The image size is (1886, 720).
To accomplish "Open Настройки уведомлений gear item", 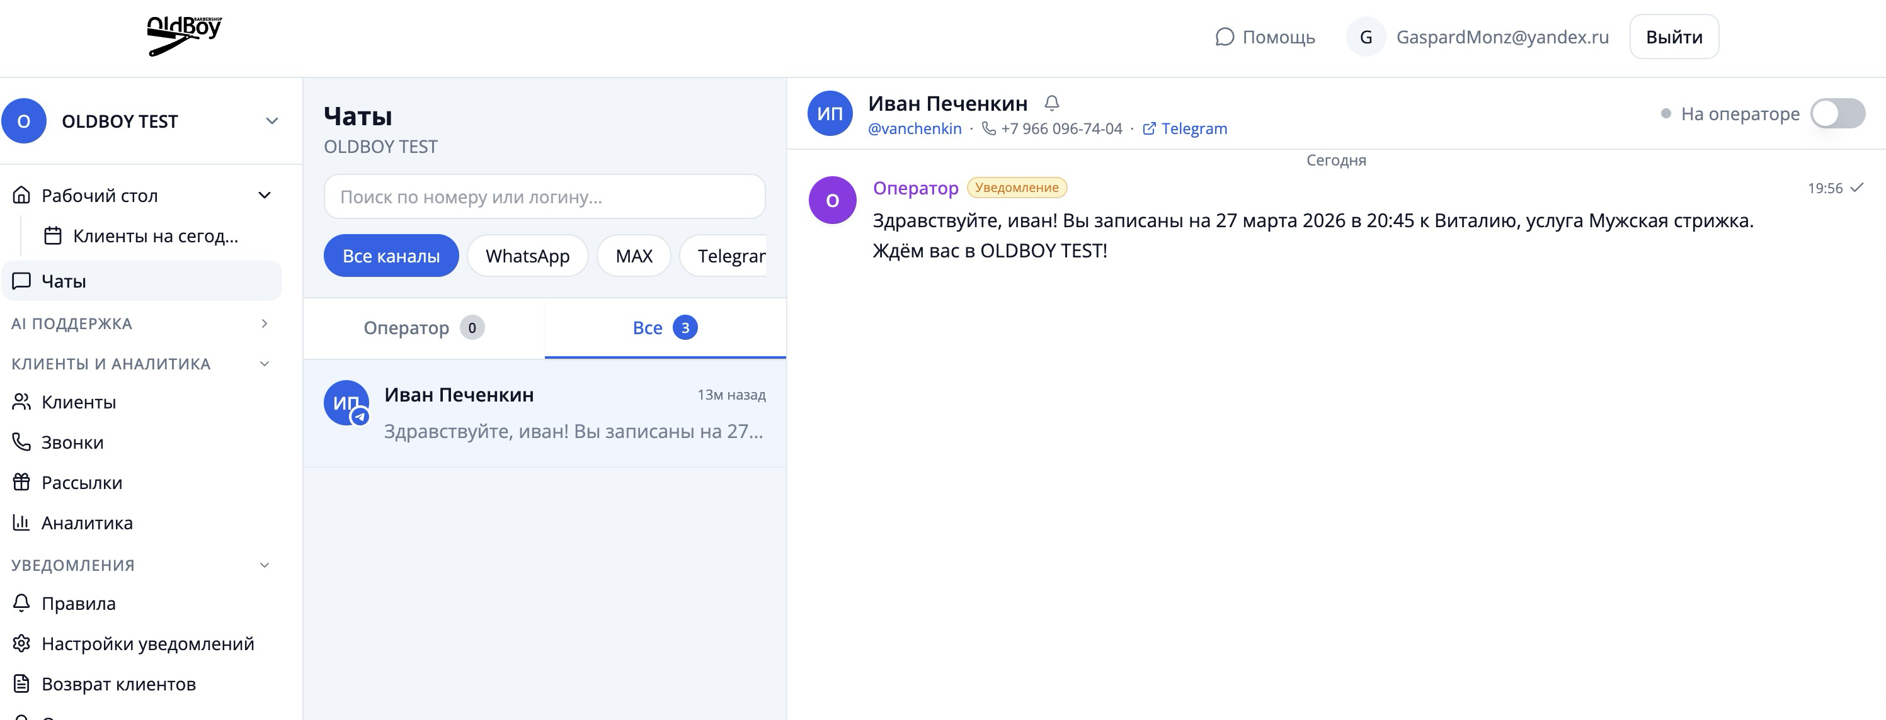I will tap(147, 643).
